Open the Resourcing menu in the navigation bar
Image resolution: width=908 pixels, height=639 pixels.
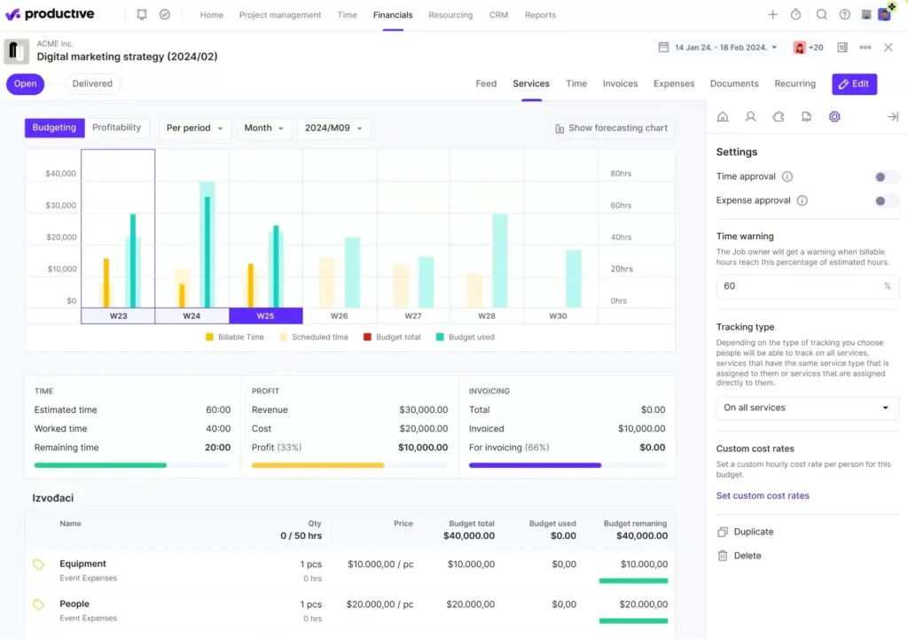450,14
